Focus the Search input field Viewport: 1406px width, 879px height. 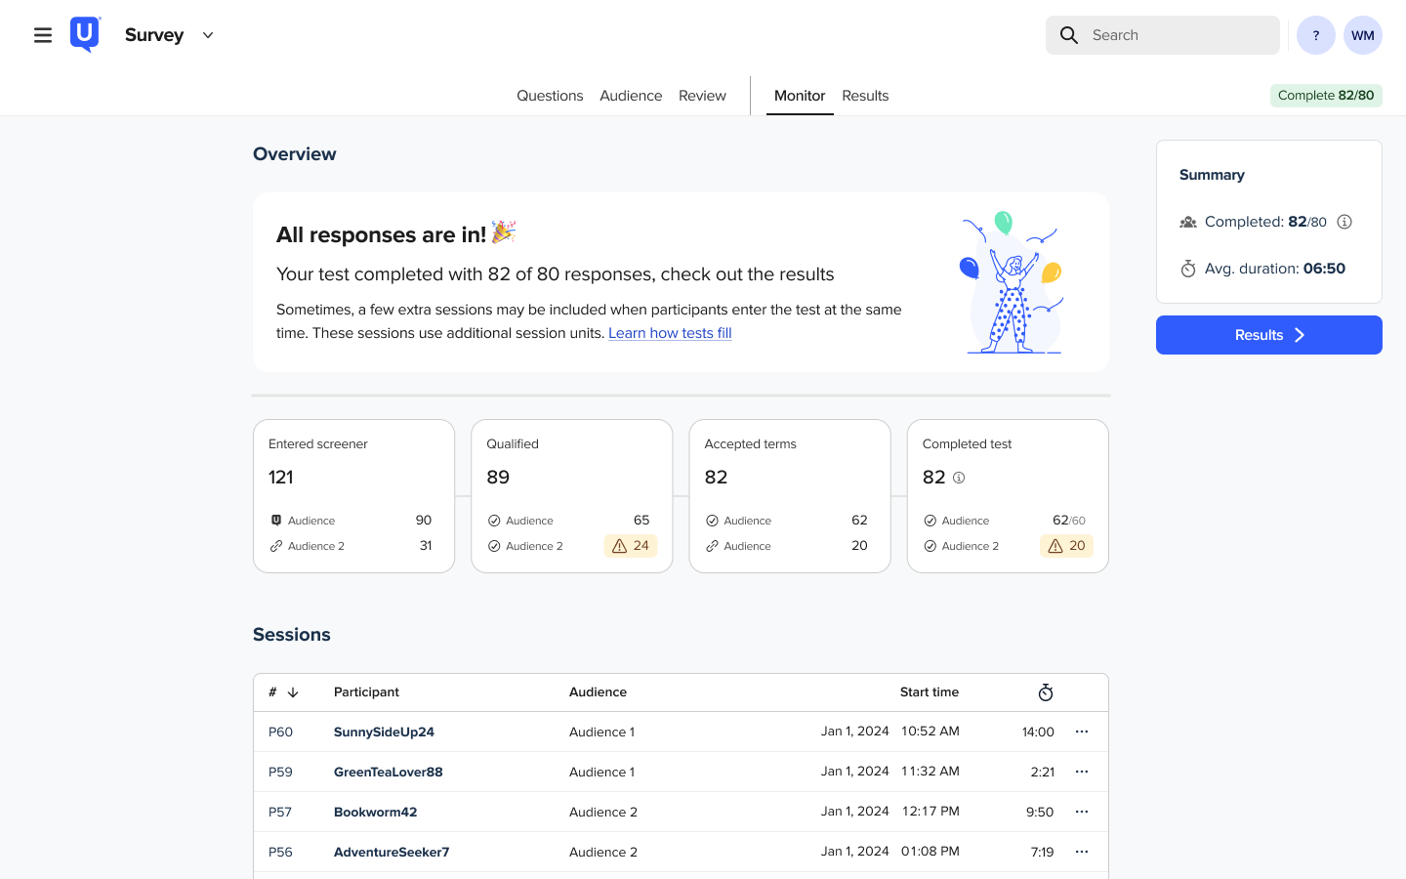1163,35
